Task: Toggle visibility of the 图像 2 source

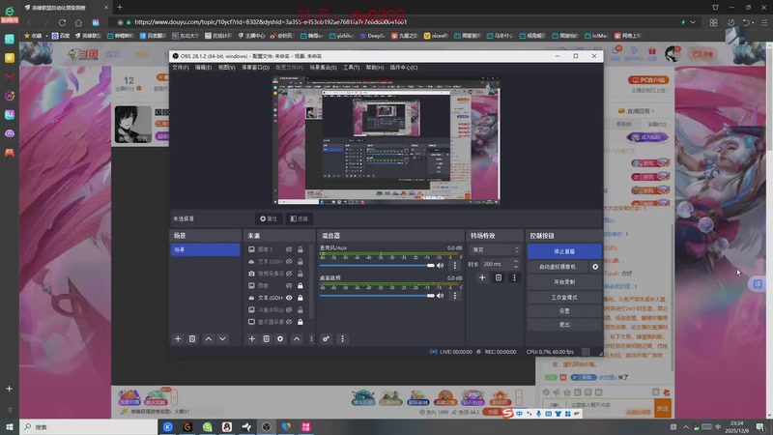Action: click(289, 249)
